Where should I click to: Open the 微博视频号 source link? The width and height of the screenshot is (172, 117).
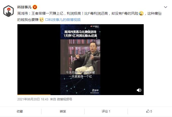pos(64,99)
